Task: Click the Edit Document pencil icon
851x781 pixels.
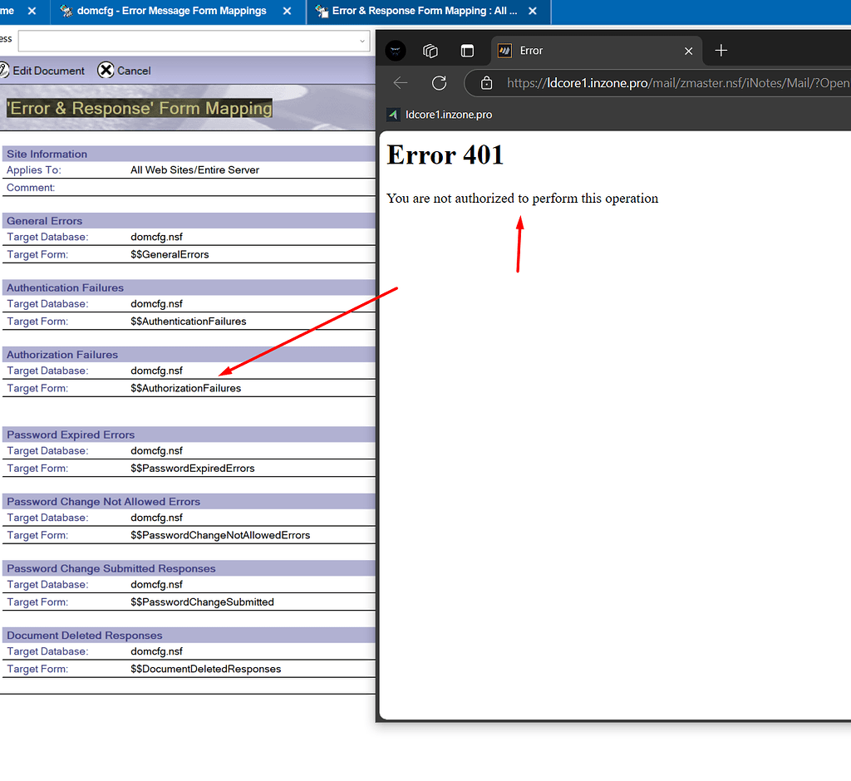Action: tap(5, 71)
